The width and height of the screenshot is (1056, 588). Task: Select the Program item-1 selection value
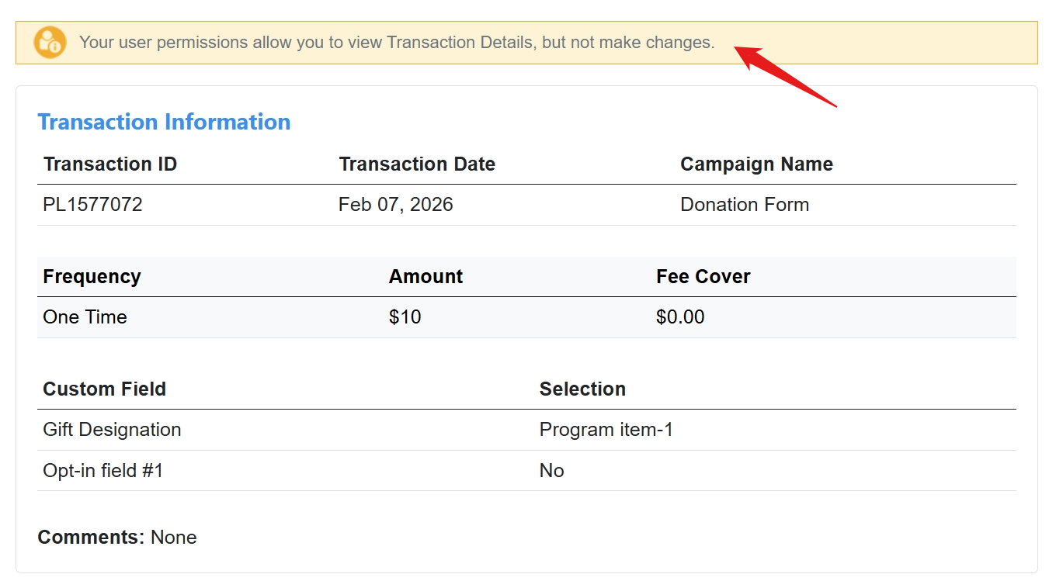point(606,430)
